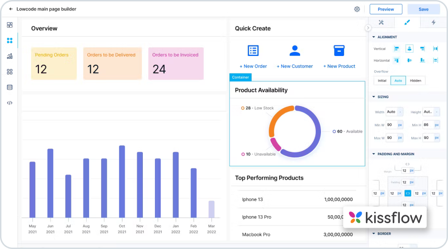The image size is (448, 249).
Task: Switch to the lightning bolt actions tab
Action: (434, 22)
